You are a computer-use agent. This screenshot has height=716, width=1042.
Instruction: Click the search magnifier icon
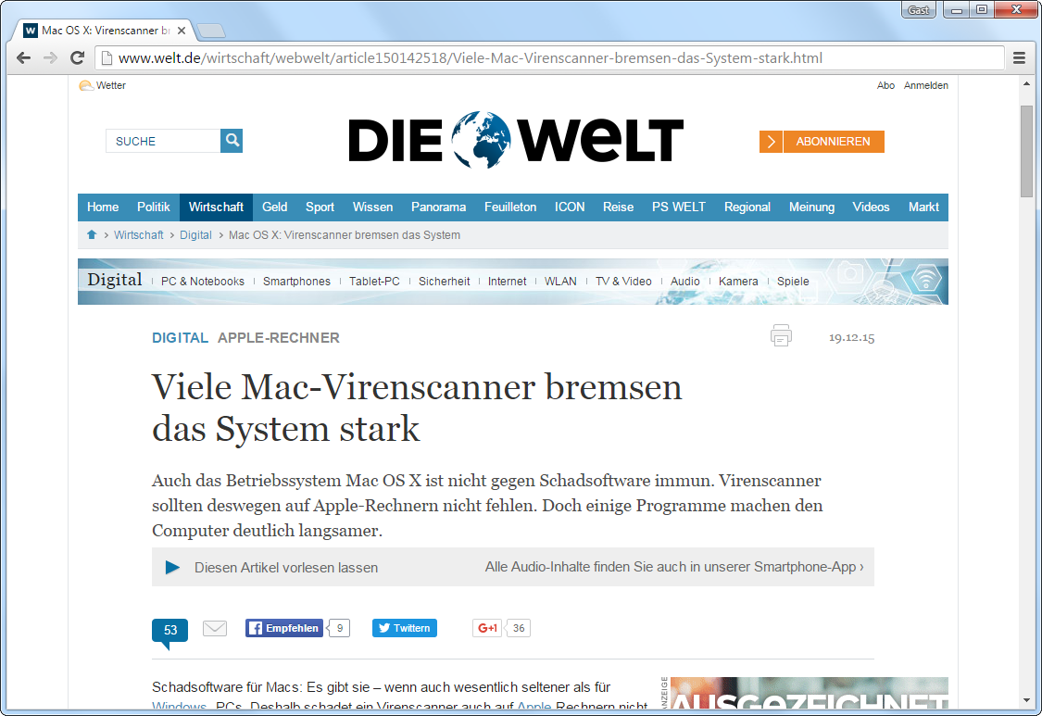(x=232, y=141)
